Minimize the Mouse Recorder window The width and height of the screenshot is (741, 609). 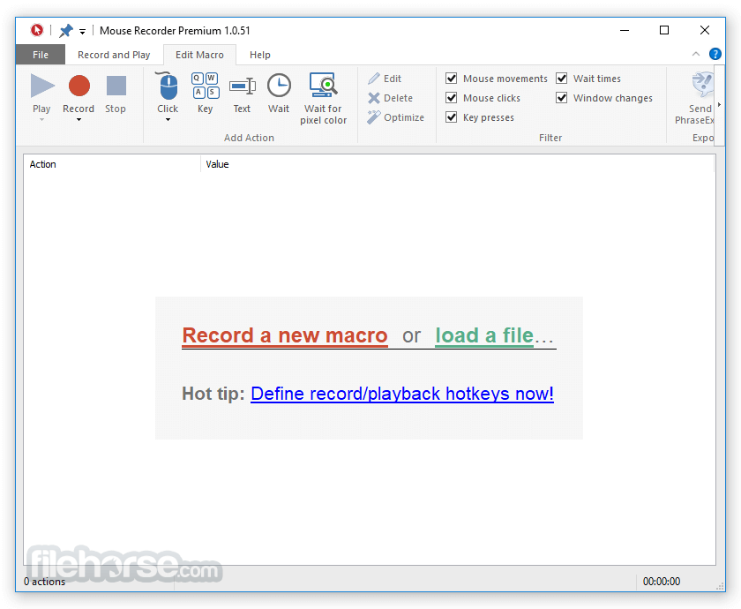(x=625, y=30)
